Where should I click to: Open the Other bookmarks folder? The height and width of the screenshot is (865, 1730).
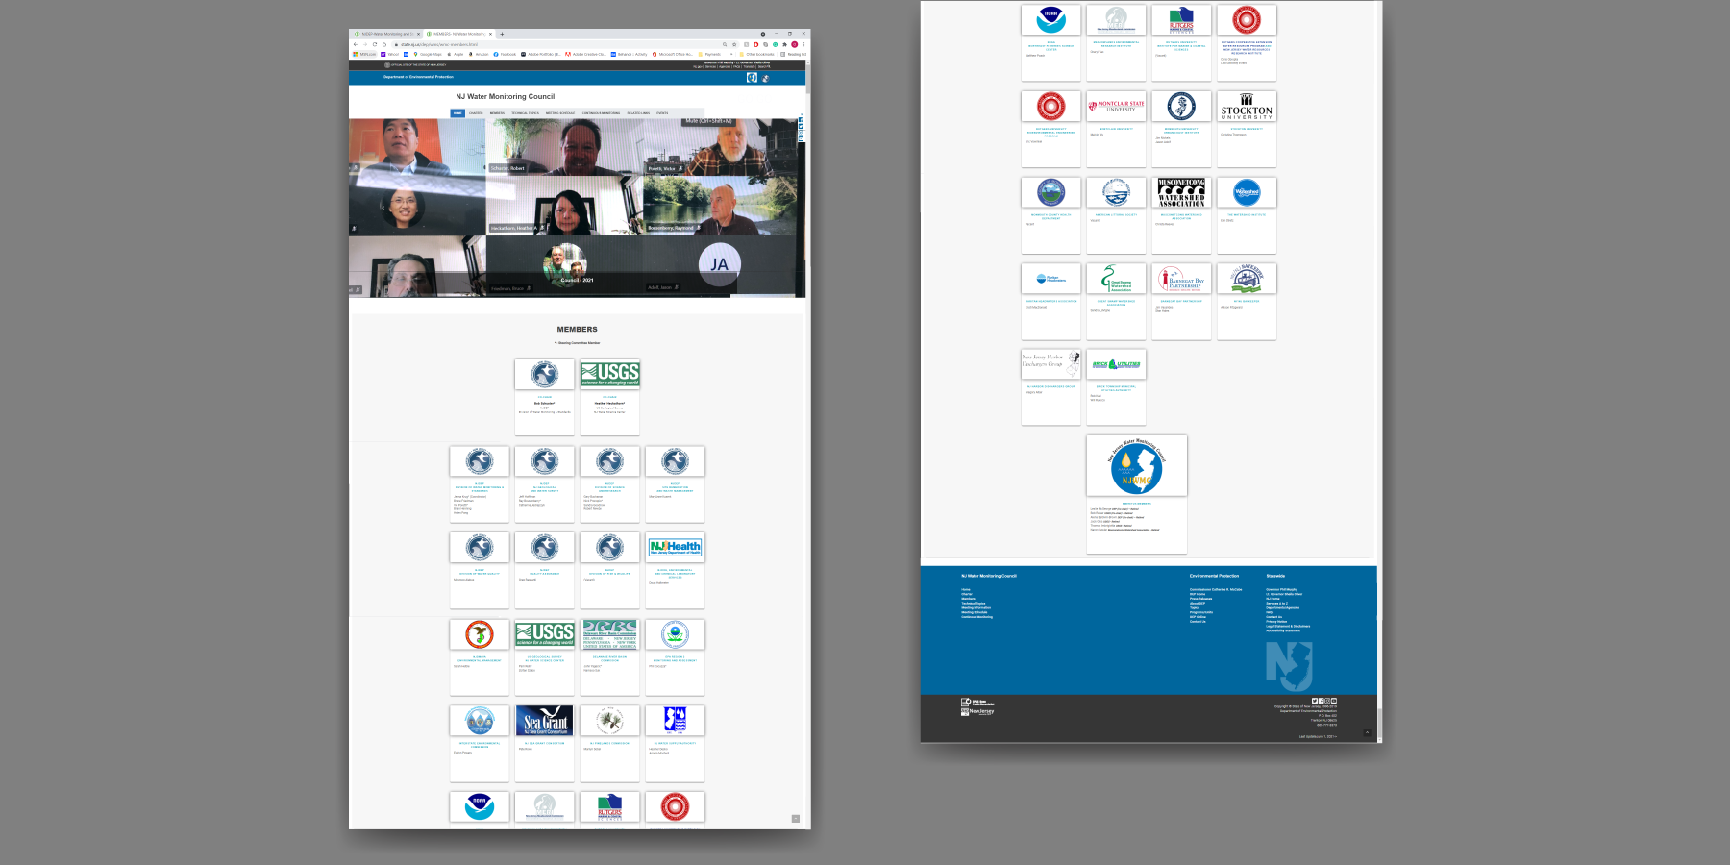[x=757, y=54]
